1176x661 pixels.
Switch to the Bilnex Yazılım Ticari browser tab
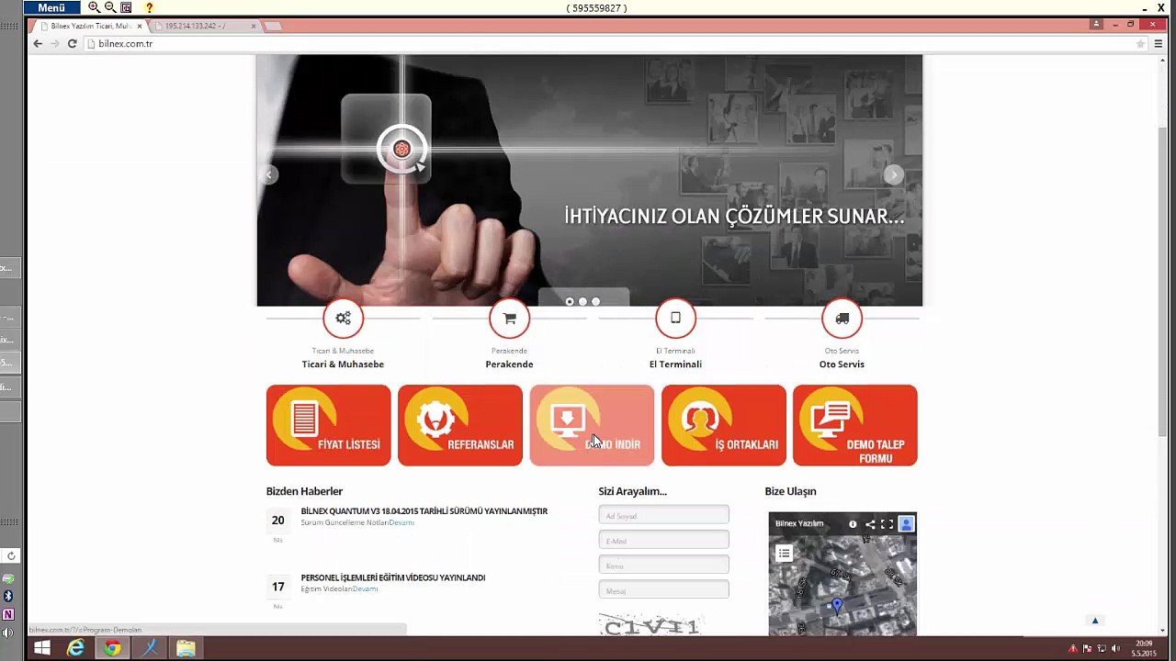tap(90, 26)
